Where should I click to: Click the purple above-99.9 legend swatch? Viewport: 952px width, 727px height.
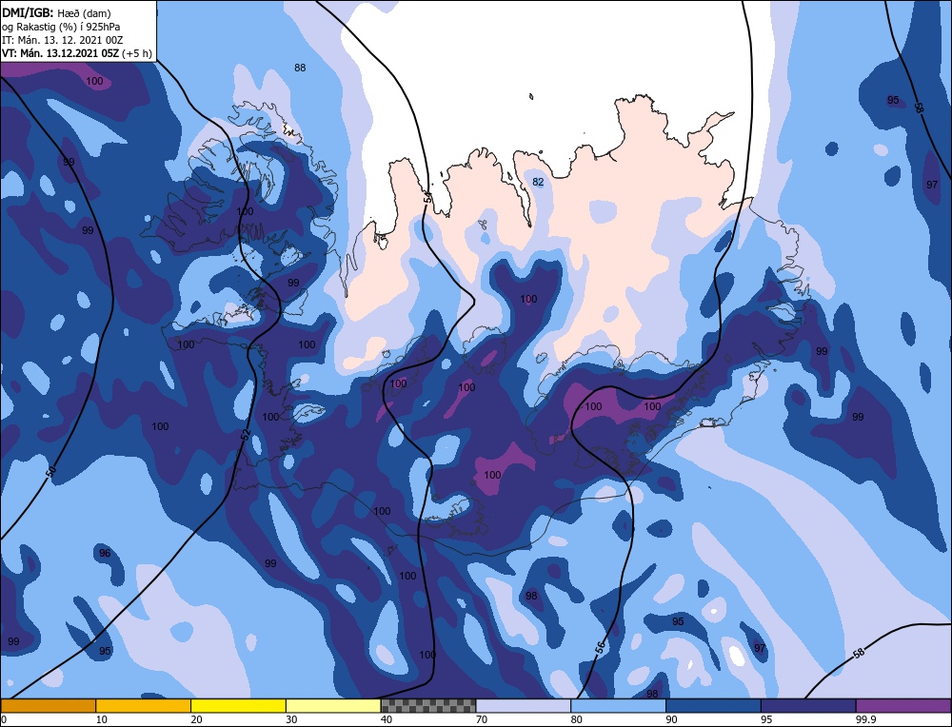tap(903, 706)
